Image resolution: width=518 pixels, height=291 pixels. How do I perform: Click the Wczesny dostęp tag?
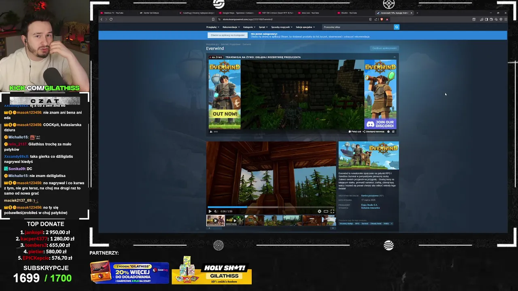(346, 224)
